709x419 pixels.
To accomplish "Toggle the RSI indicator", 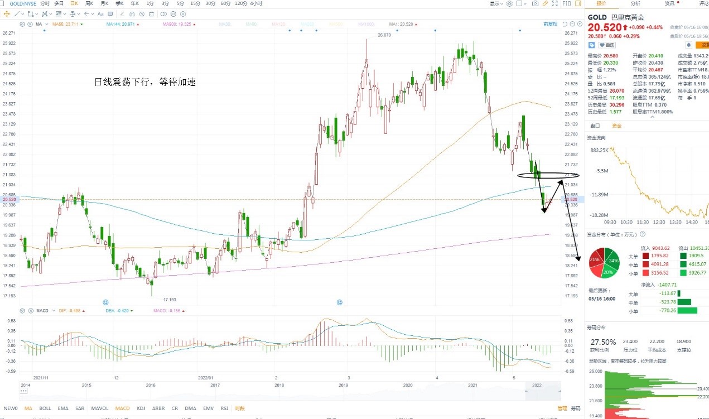I will coord(224,408).
